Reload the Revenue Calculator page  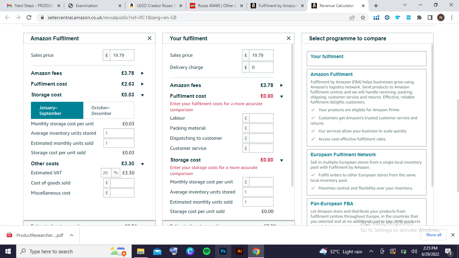click(x=29, y=17)
